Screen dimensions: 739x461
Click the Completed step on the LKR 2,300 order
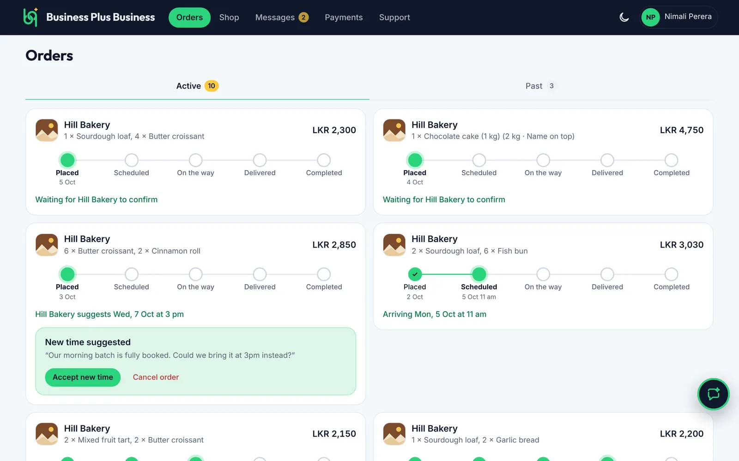(x=324, y=160)
